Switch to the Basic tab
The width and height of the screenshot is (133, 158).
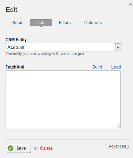coord(18,23)
